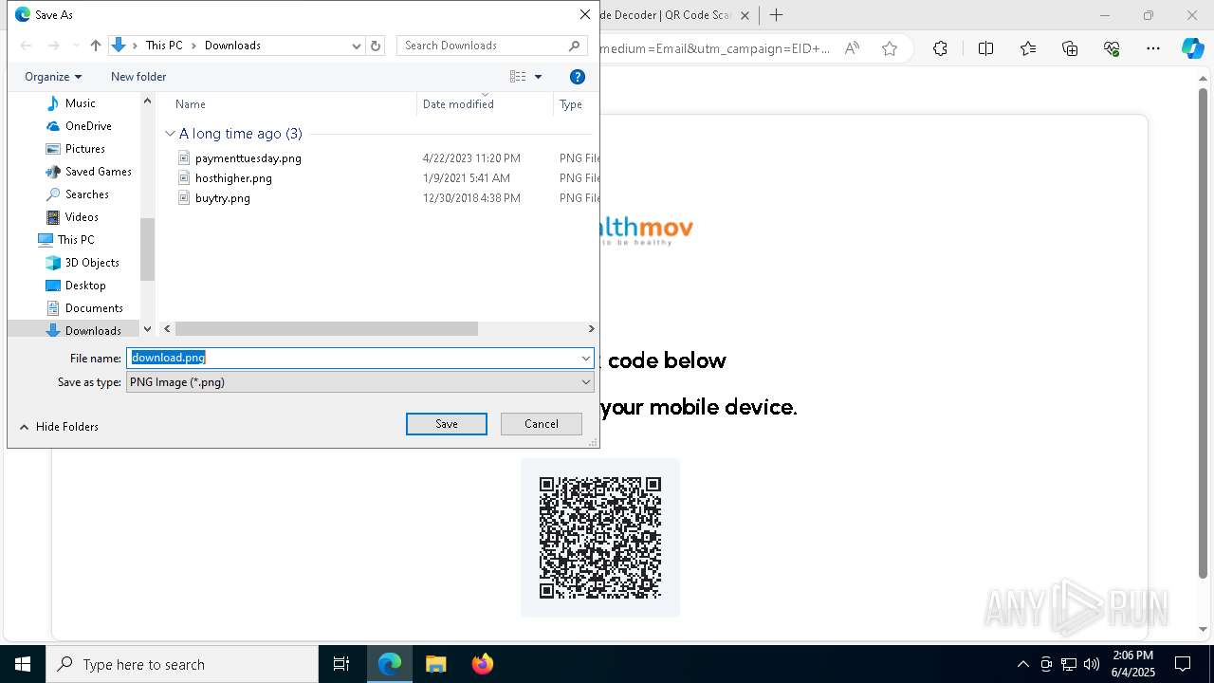
Task: Click the QR code image on page
Action: click(600, 538)
